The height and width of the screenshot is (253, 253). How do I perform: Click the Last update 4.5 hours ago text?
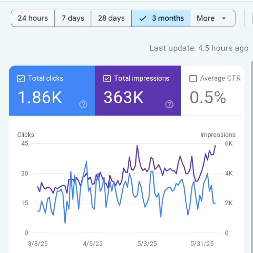pos(199,48)
